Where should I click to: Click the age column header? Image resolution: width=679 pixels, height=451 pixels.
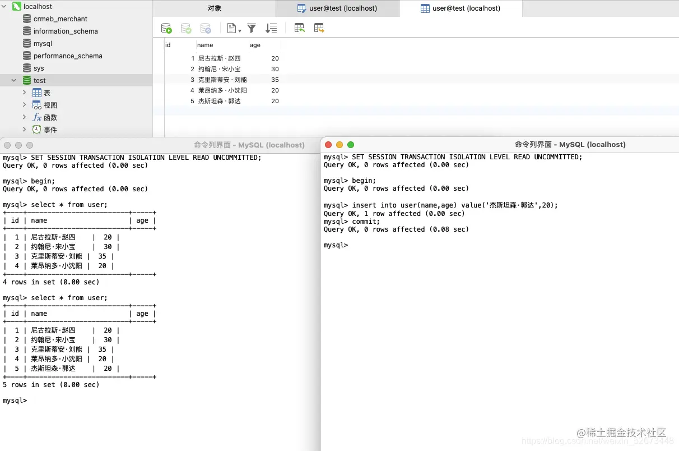[265, 45]
